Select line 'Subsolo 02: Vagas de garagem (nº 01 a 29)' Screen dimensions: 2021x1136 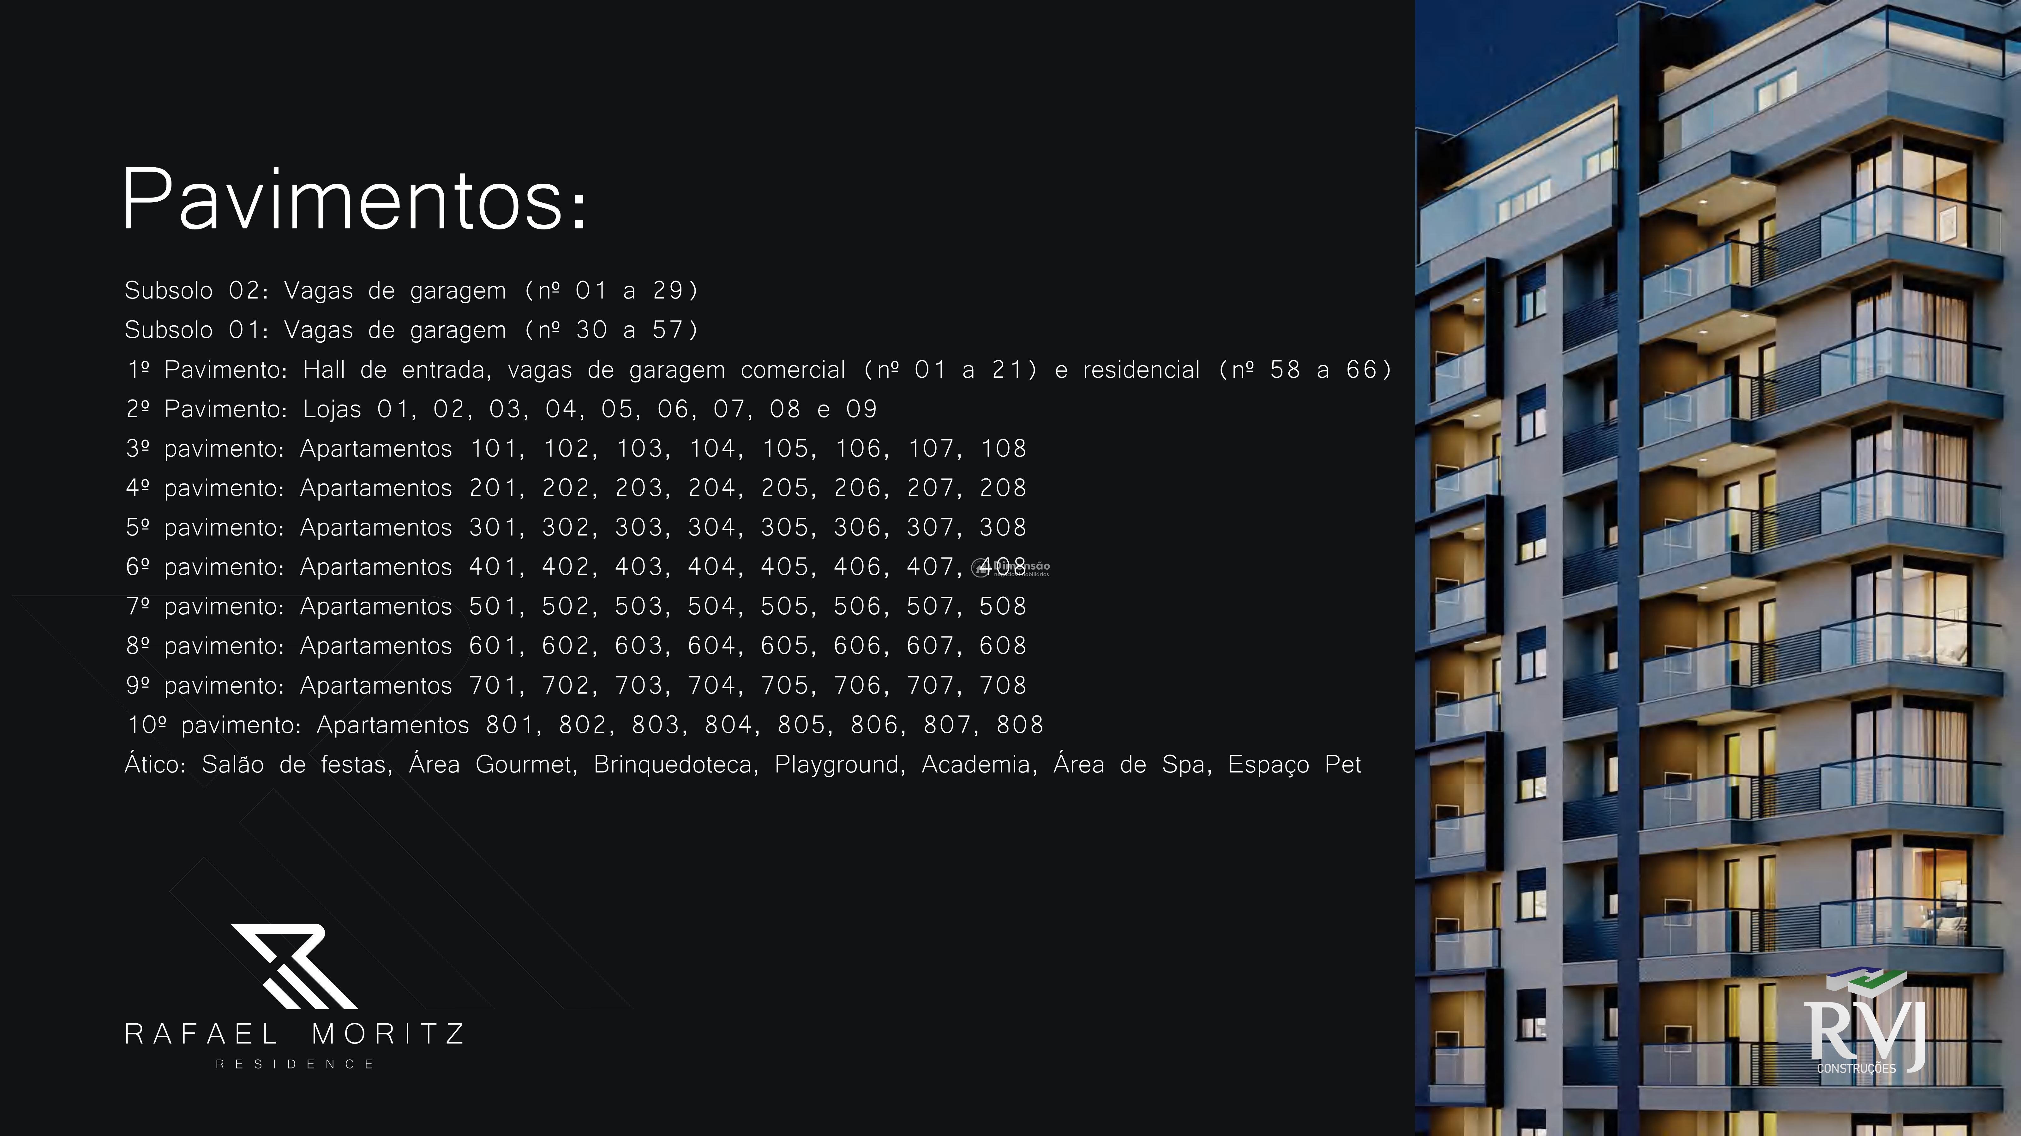[412, 291]
